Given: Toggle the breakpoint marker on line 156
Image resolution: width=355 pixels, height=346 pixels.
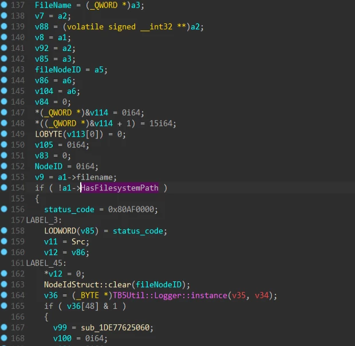Looking at the screenshot, I should pos(5,209).
